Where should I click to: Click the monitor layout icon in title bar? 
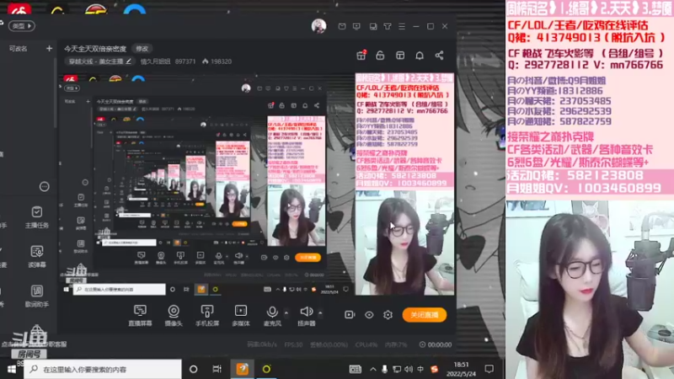pos(373,26)
